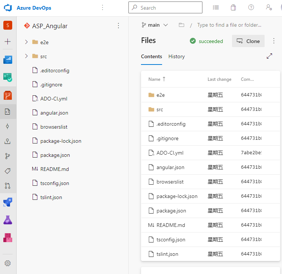
Task: Open Files more actions ellipsis
Action: 274,41
